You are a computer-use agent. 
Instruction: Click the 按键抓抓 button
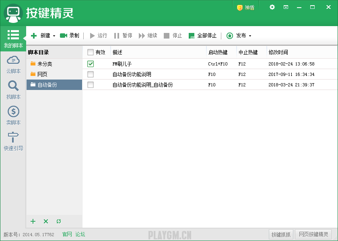(281, 235)
